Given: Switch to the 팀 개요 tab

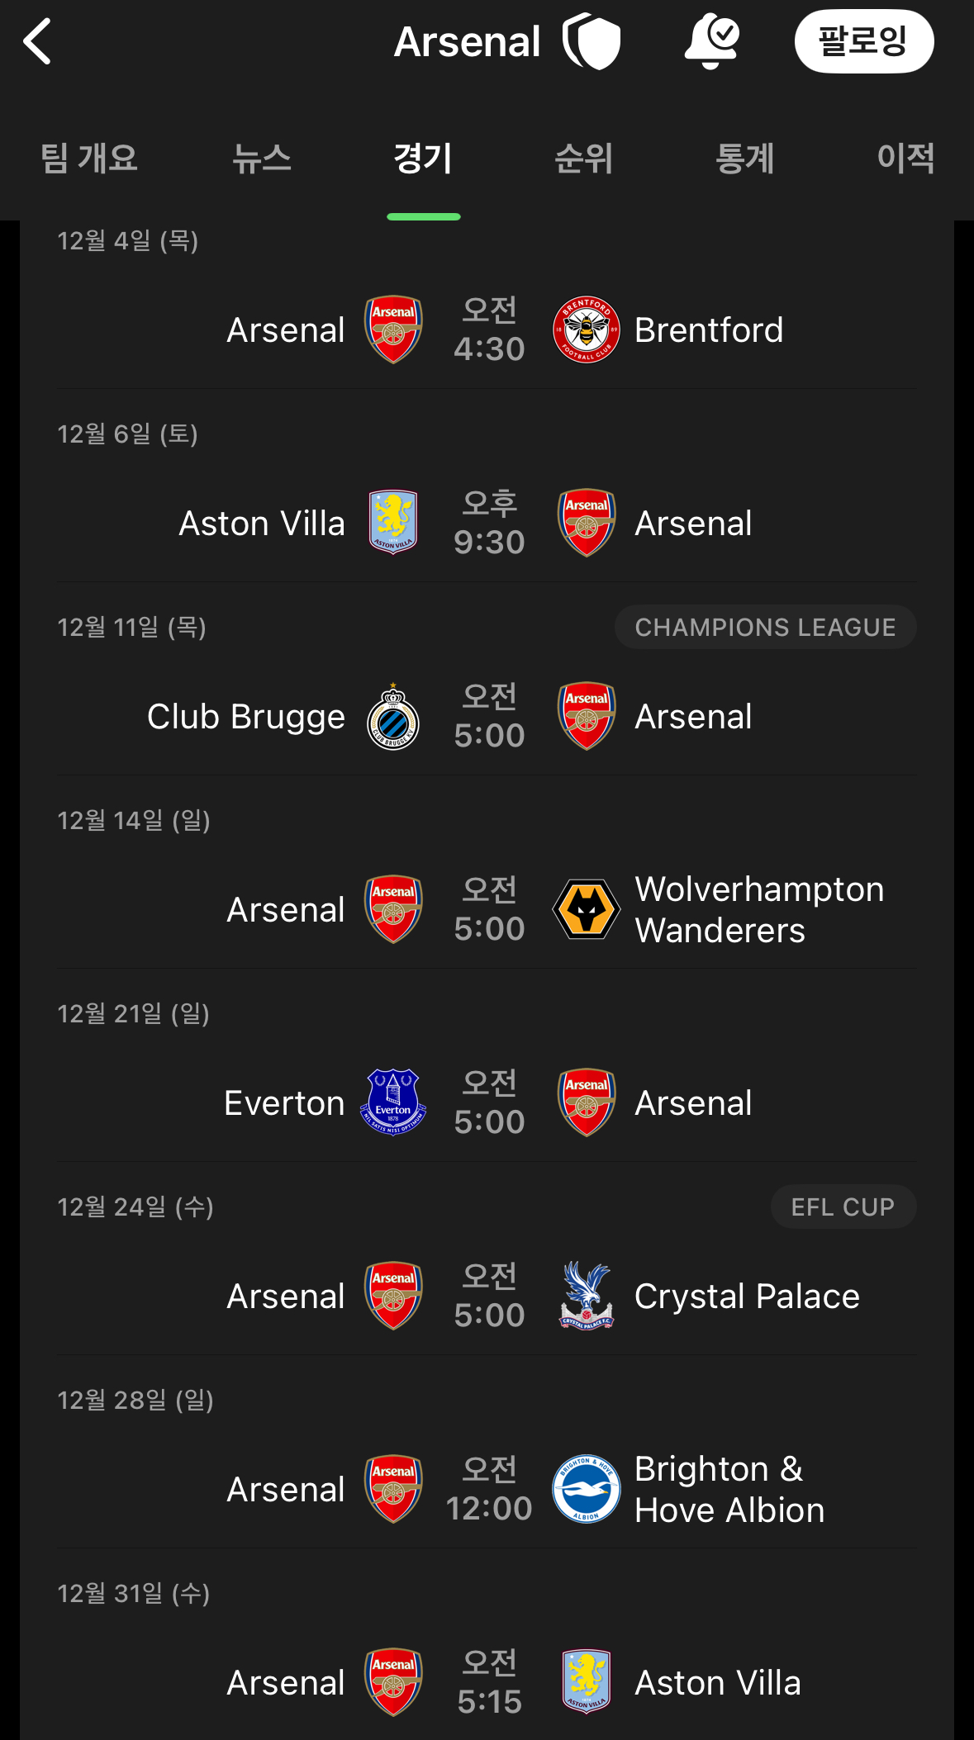Looking at the screenshot, I should tap(89, 158).
